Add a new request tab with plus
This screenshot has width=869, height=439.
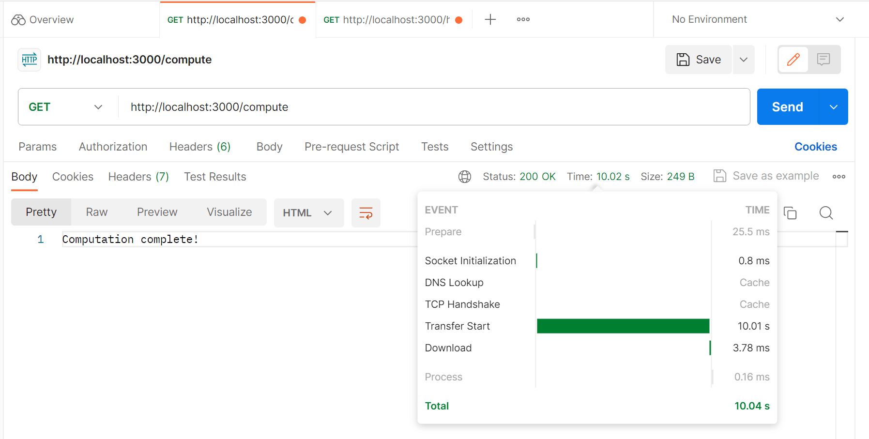click(490, 19)
